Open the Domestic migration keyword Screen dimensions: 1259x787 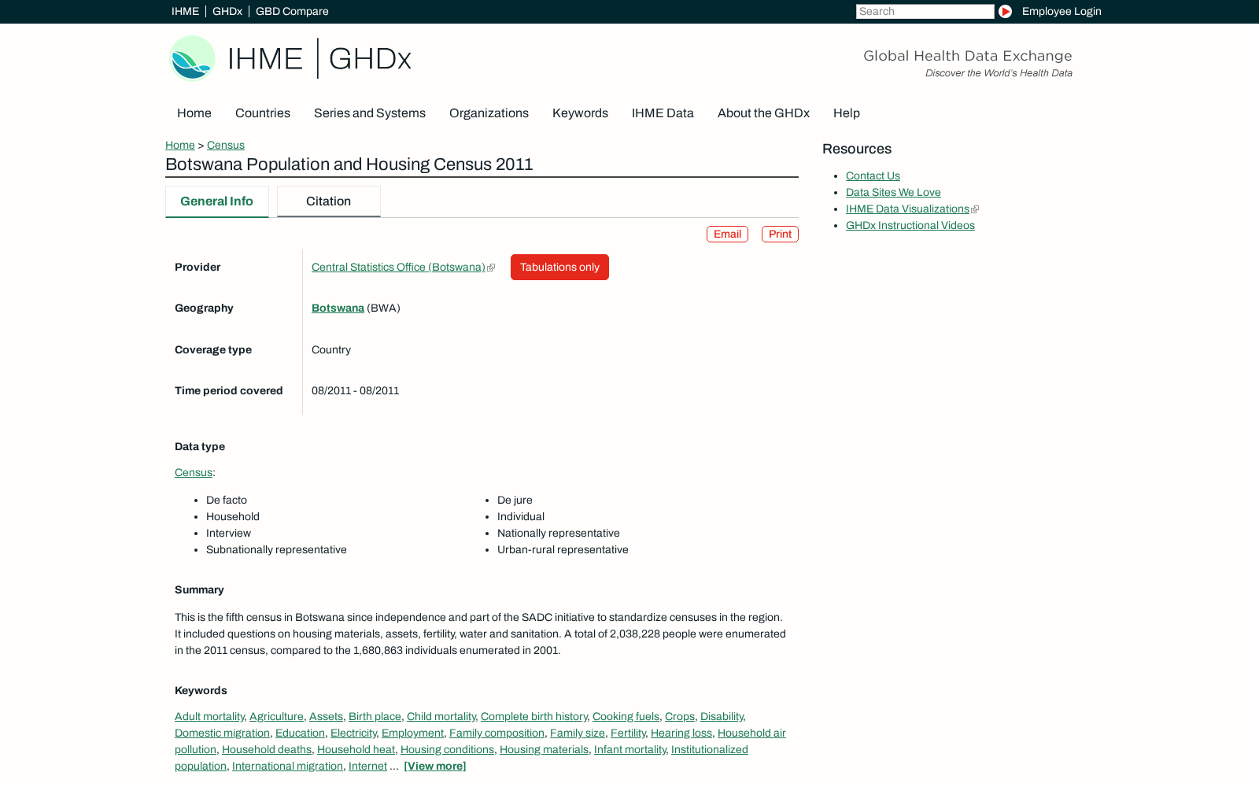coord(222,733)
